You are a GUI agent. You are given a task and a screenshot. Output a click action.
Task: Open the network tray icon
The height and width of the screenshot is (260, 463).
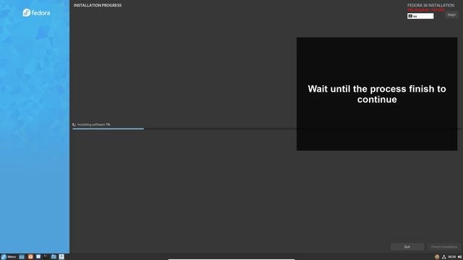pyautogui.click(x=443, y=257)
